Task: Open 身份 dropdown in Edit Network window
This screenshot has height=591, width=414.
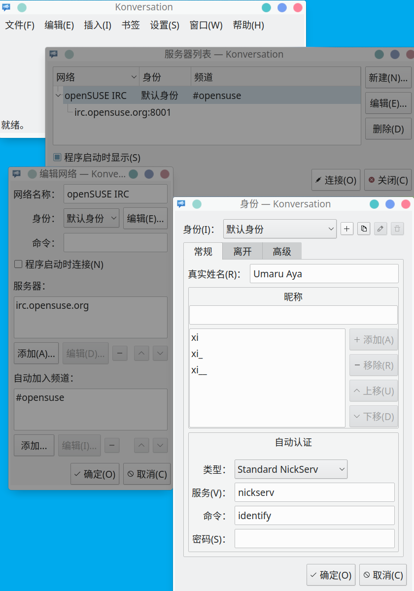Action: [x=92, y=219]
